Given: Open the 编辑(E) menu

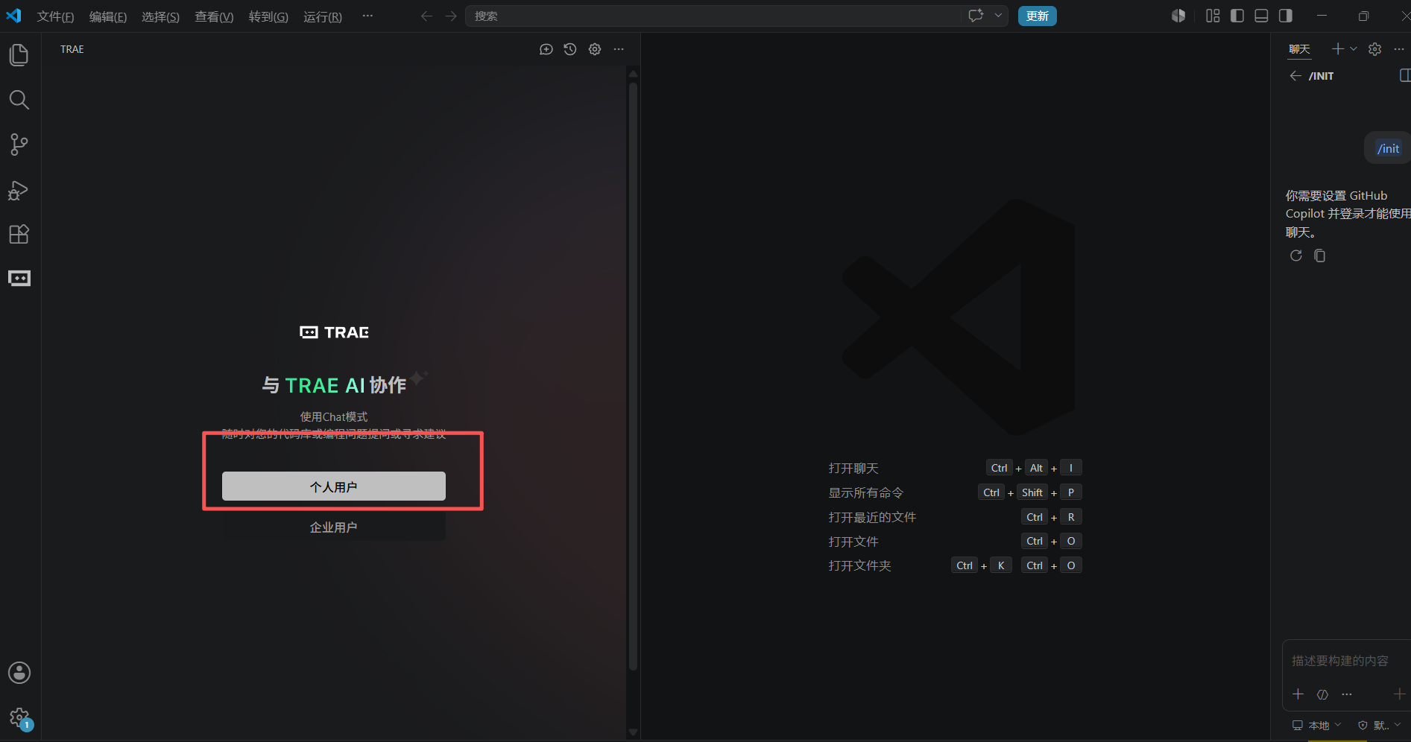Looking at the screenshot, I should [108, 16].
